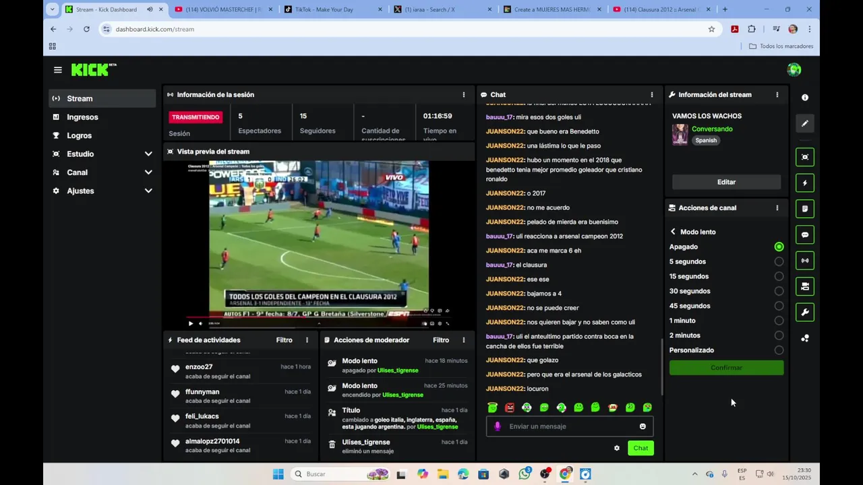Click the wrench icon in right sidebar
This screenshot has height=485, width=863.
(805, 313)
